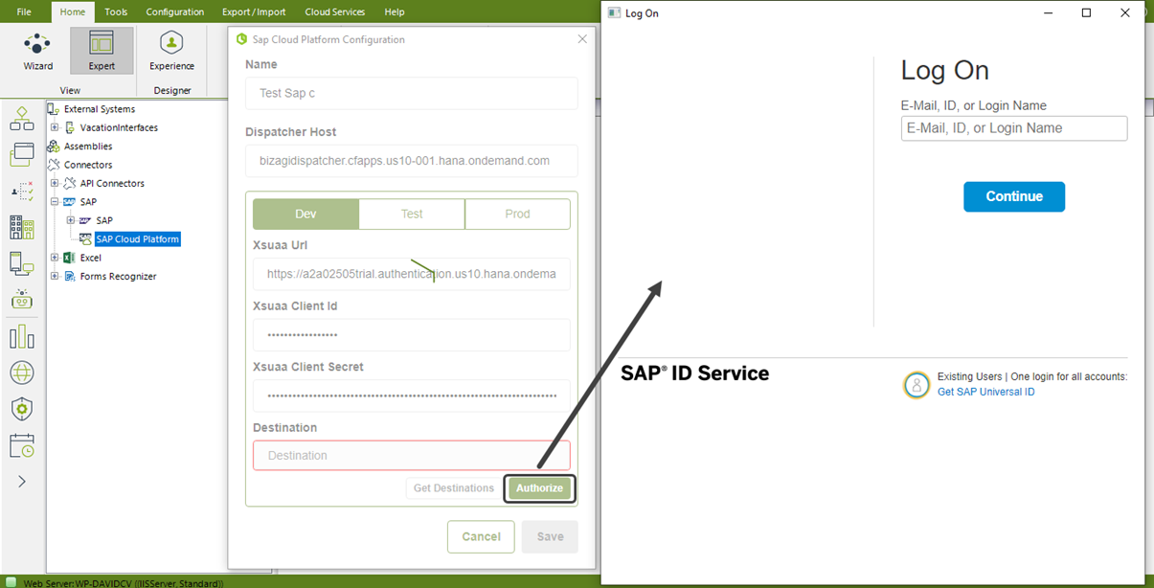Select the Home ribbon tab
This screenshot has height=588, width=1154.
click(x=73, y=11)
